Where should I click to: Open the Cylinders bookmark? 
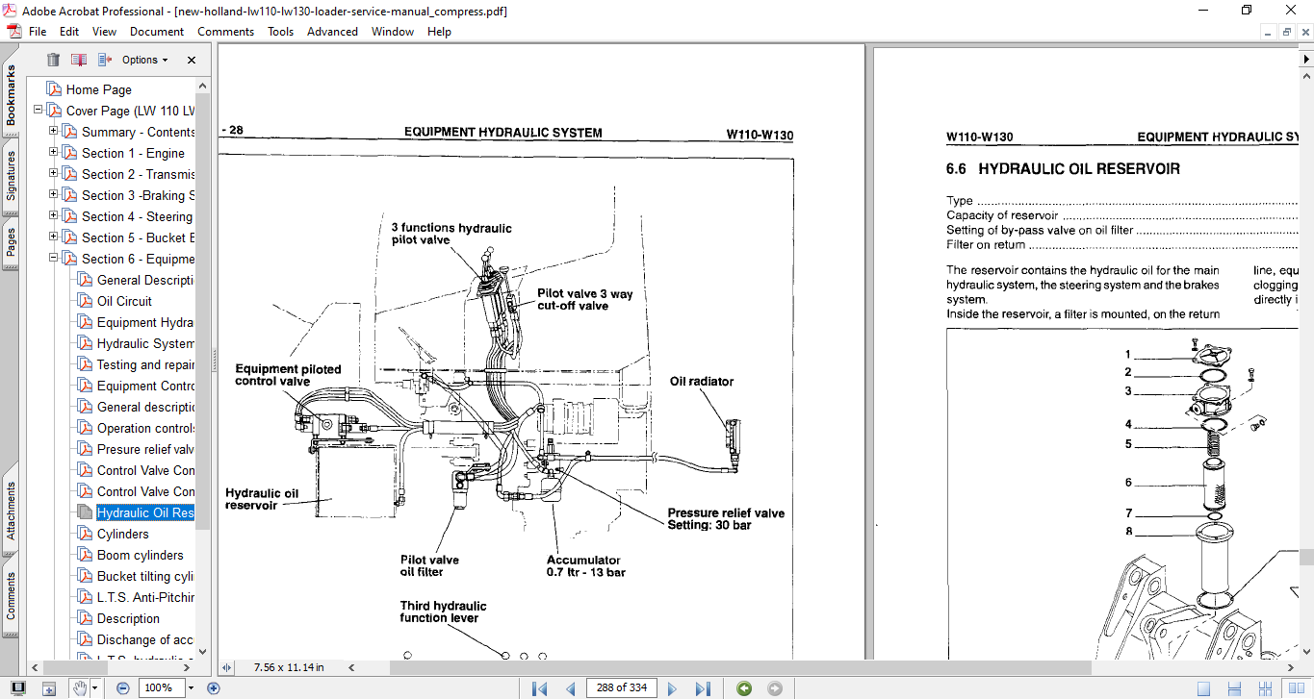(x=122, y=534)
